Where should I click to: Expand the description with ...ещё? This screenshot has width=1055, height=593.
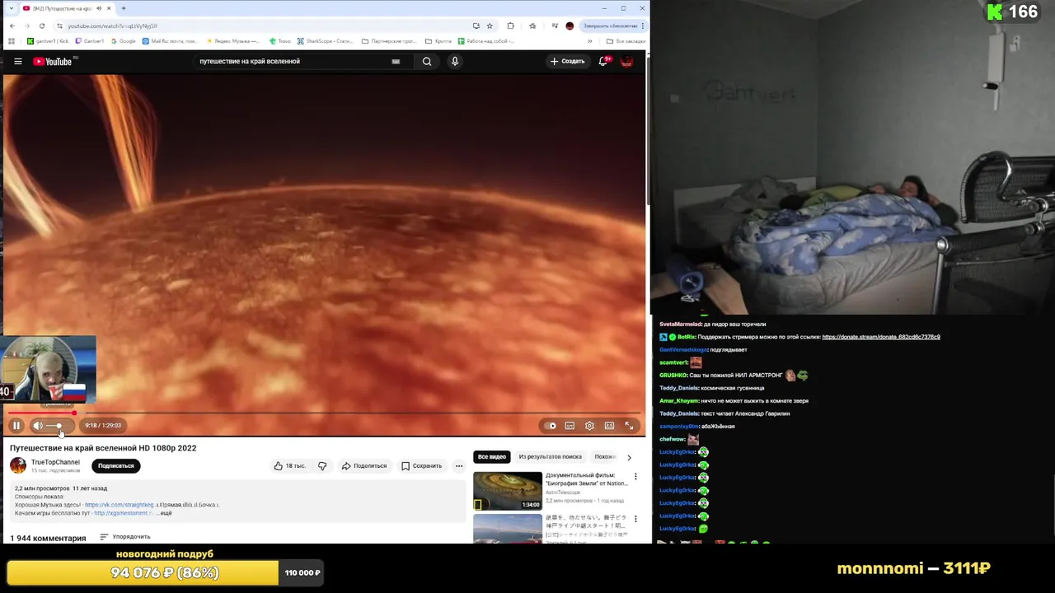[165, 513]
